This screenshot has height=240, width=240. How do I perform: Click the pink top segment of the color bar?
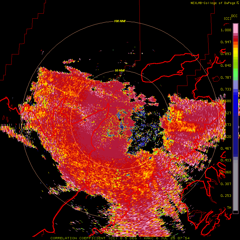pyautogui.click(x=235, y=28)
